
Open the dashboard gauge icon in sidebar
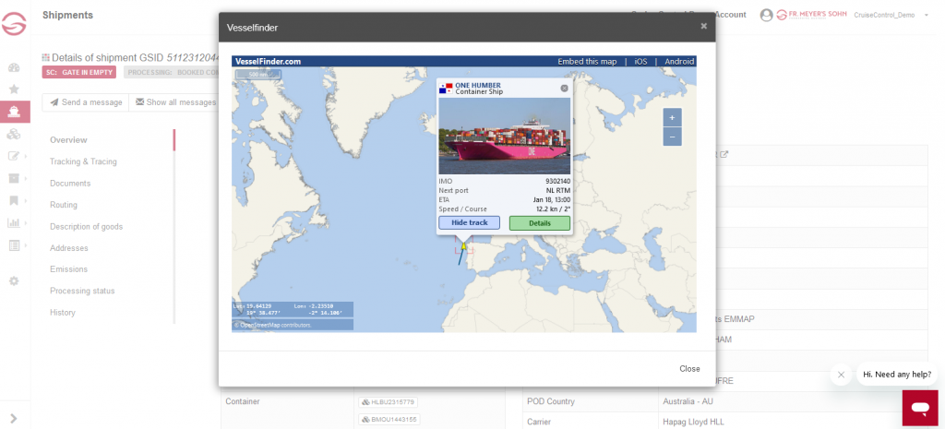[x=14, y=67]
